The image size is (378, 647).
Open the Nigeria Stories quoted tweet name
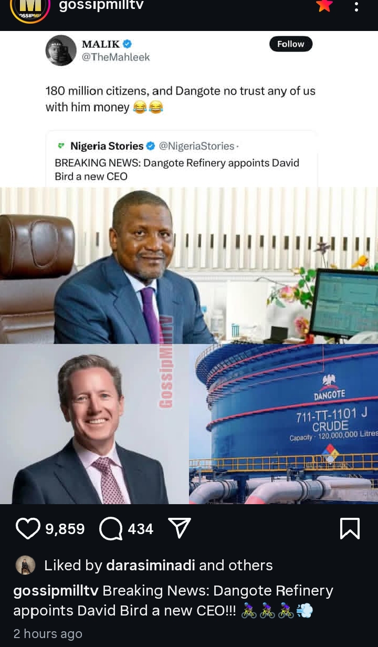[107, 146]
